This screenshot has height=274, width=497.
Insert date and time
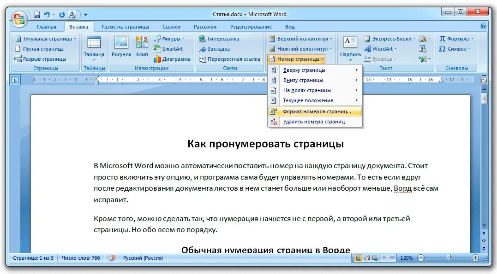tap(423, 49)
